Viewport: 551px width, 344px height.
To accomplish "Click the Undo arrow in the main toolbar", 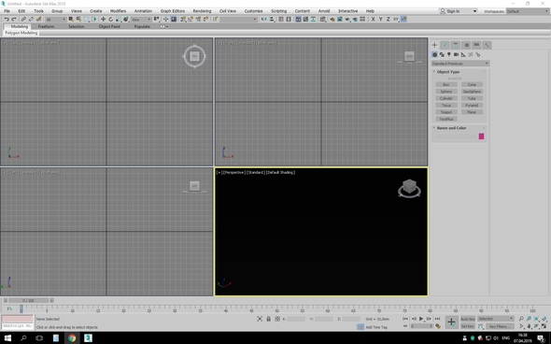I will pyautogui.click(x=7, y=19).
